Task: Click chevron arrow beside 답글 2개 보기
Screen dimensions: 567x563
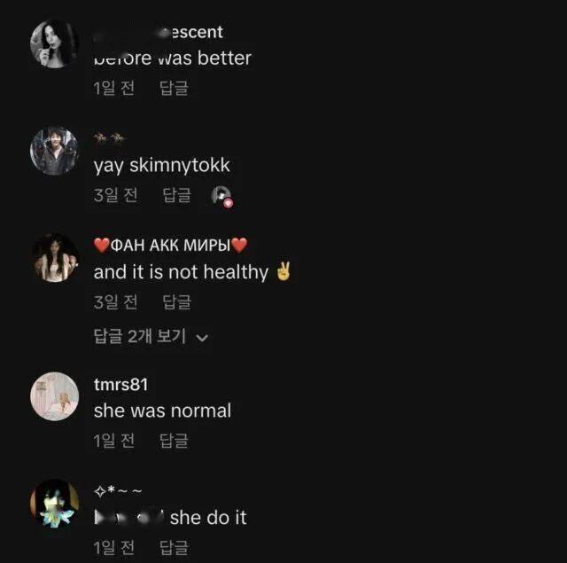Action: coord(202,338)
